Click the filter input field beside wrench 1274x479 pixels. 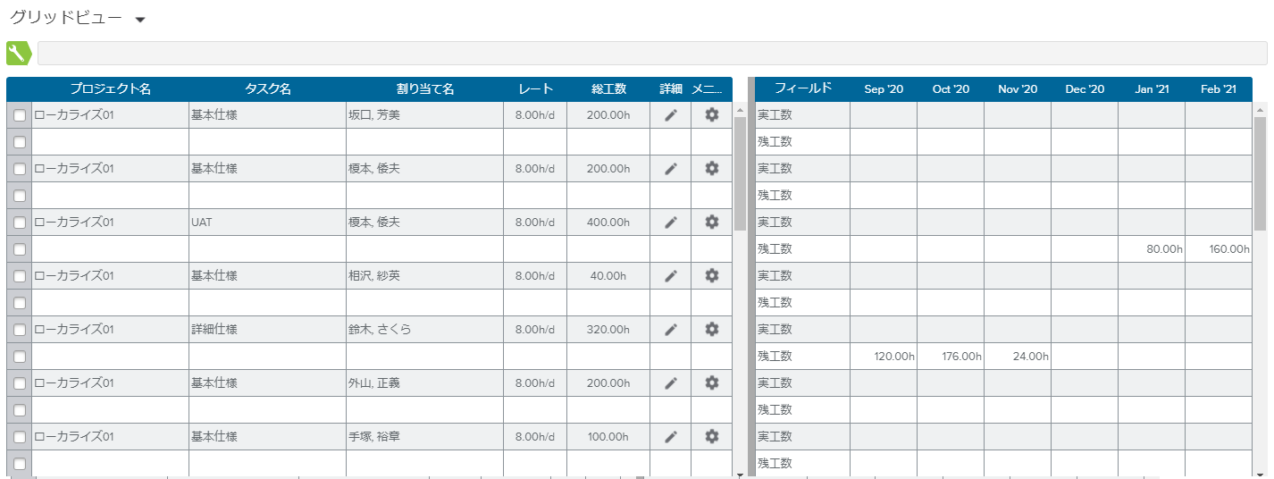pyautogui.click(x=651, y=54)
